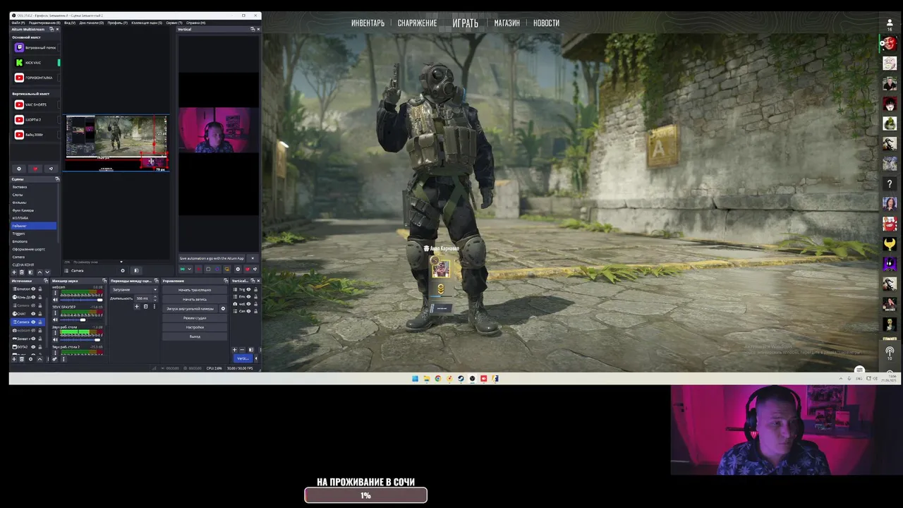This screenshot has width=903, height=508.
Task: Click the Kick channel icon
Action: 19,63
